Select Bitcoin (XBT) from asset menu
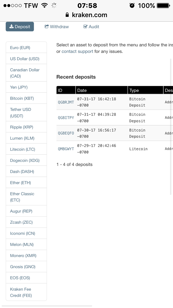The width and height of the screenshot is (173, 308). tap(22, 98)
